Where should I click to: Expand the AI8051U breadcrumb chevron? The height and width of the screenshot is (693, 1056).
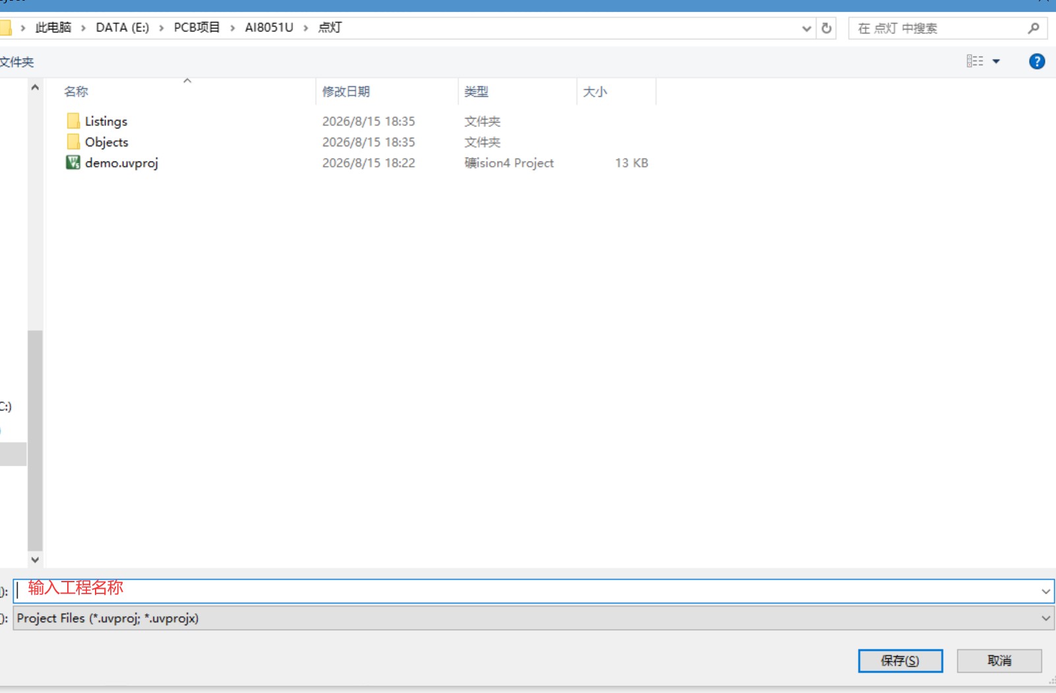click(306, 28)
